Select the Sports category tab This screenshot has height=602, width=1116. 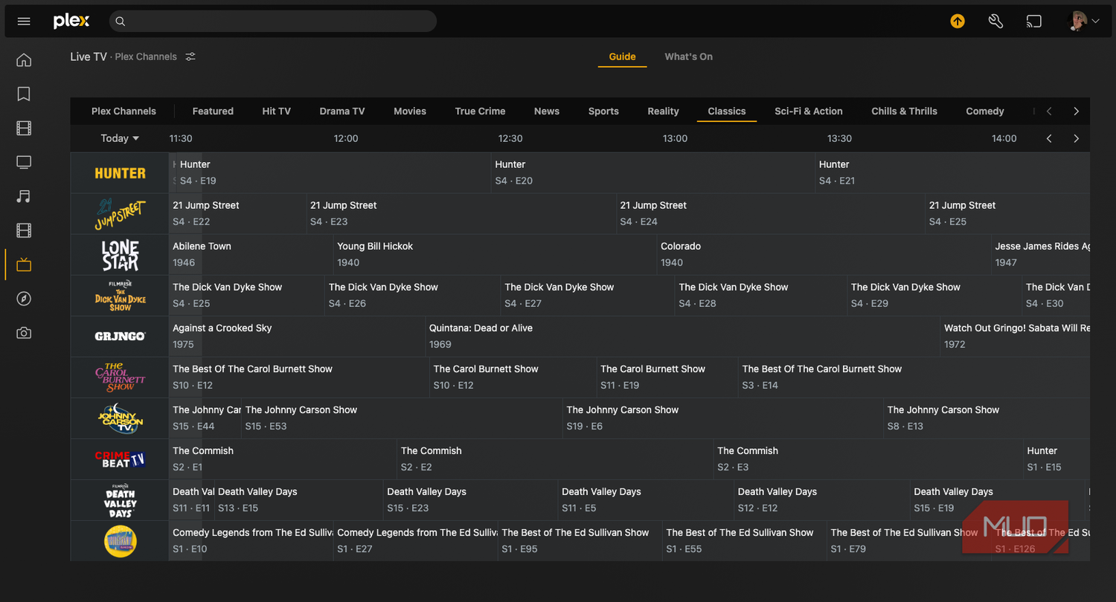603,111
